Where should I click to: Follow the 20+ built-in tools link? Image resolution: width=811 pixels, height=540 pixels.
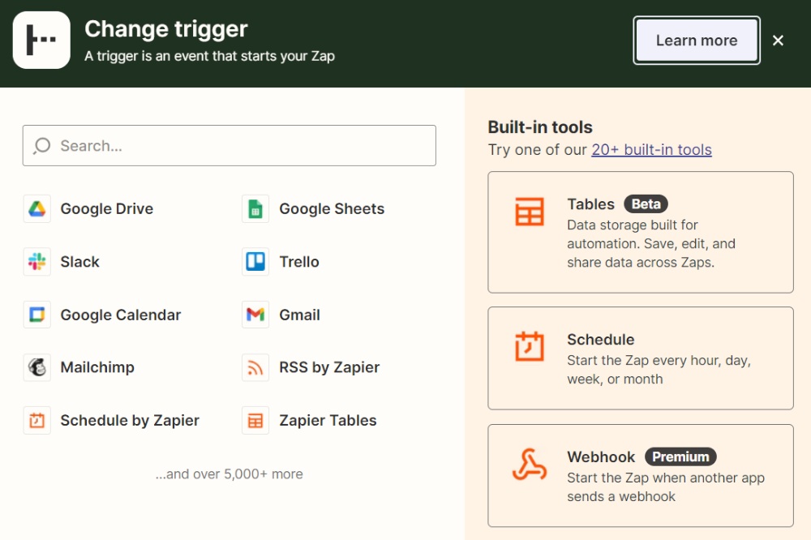[x=652, y=149]
